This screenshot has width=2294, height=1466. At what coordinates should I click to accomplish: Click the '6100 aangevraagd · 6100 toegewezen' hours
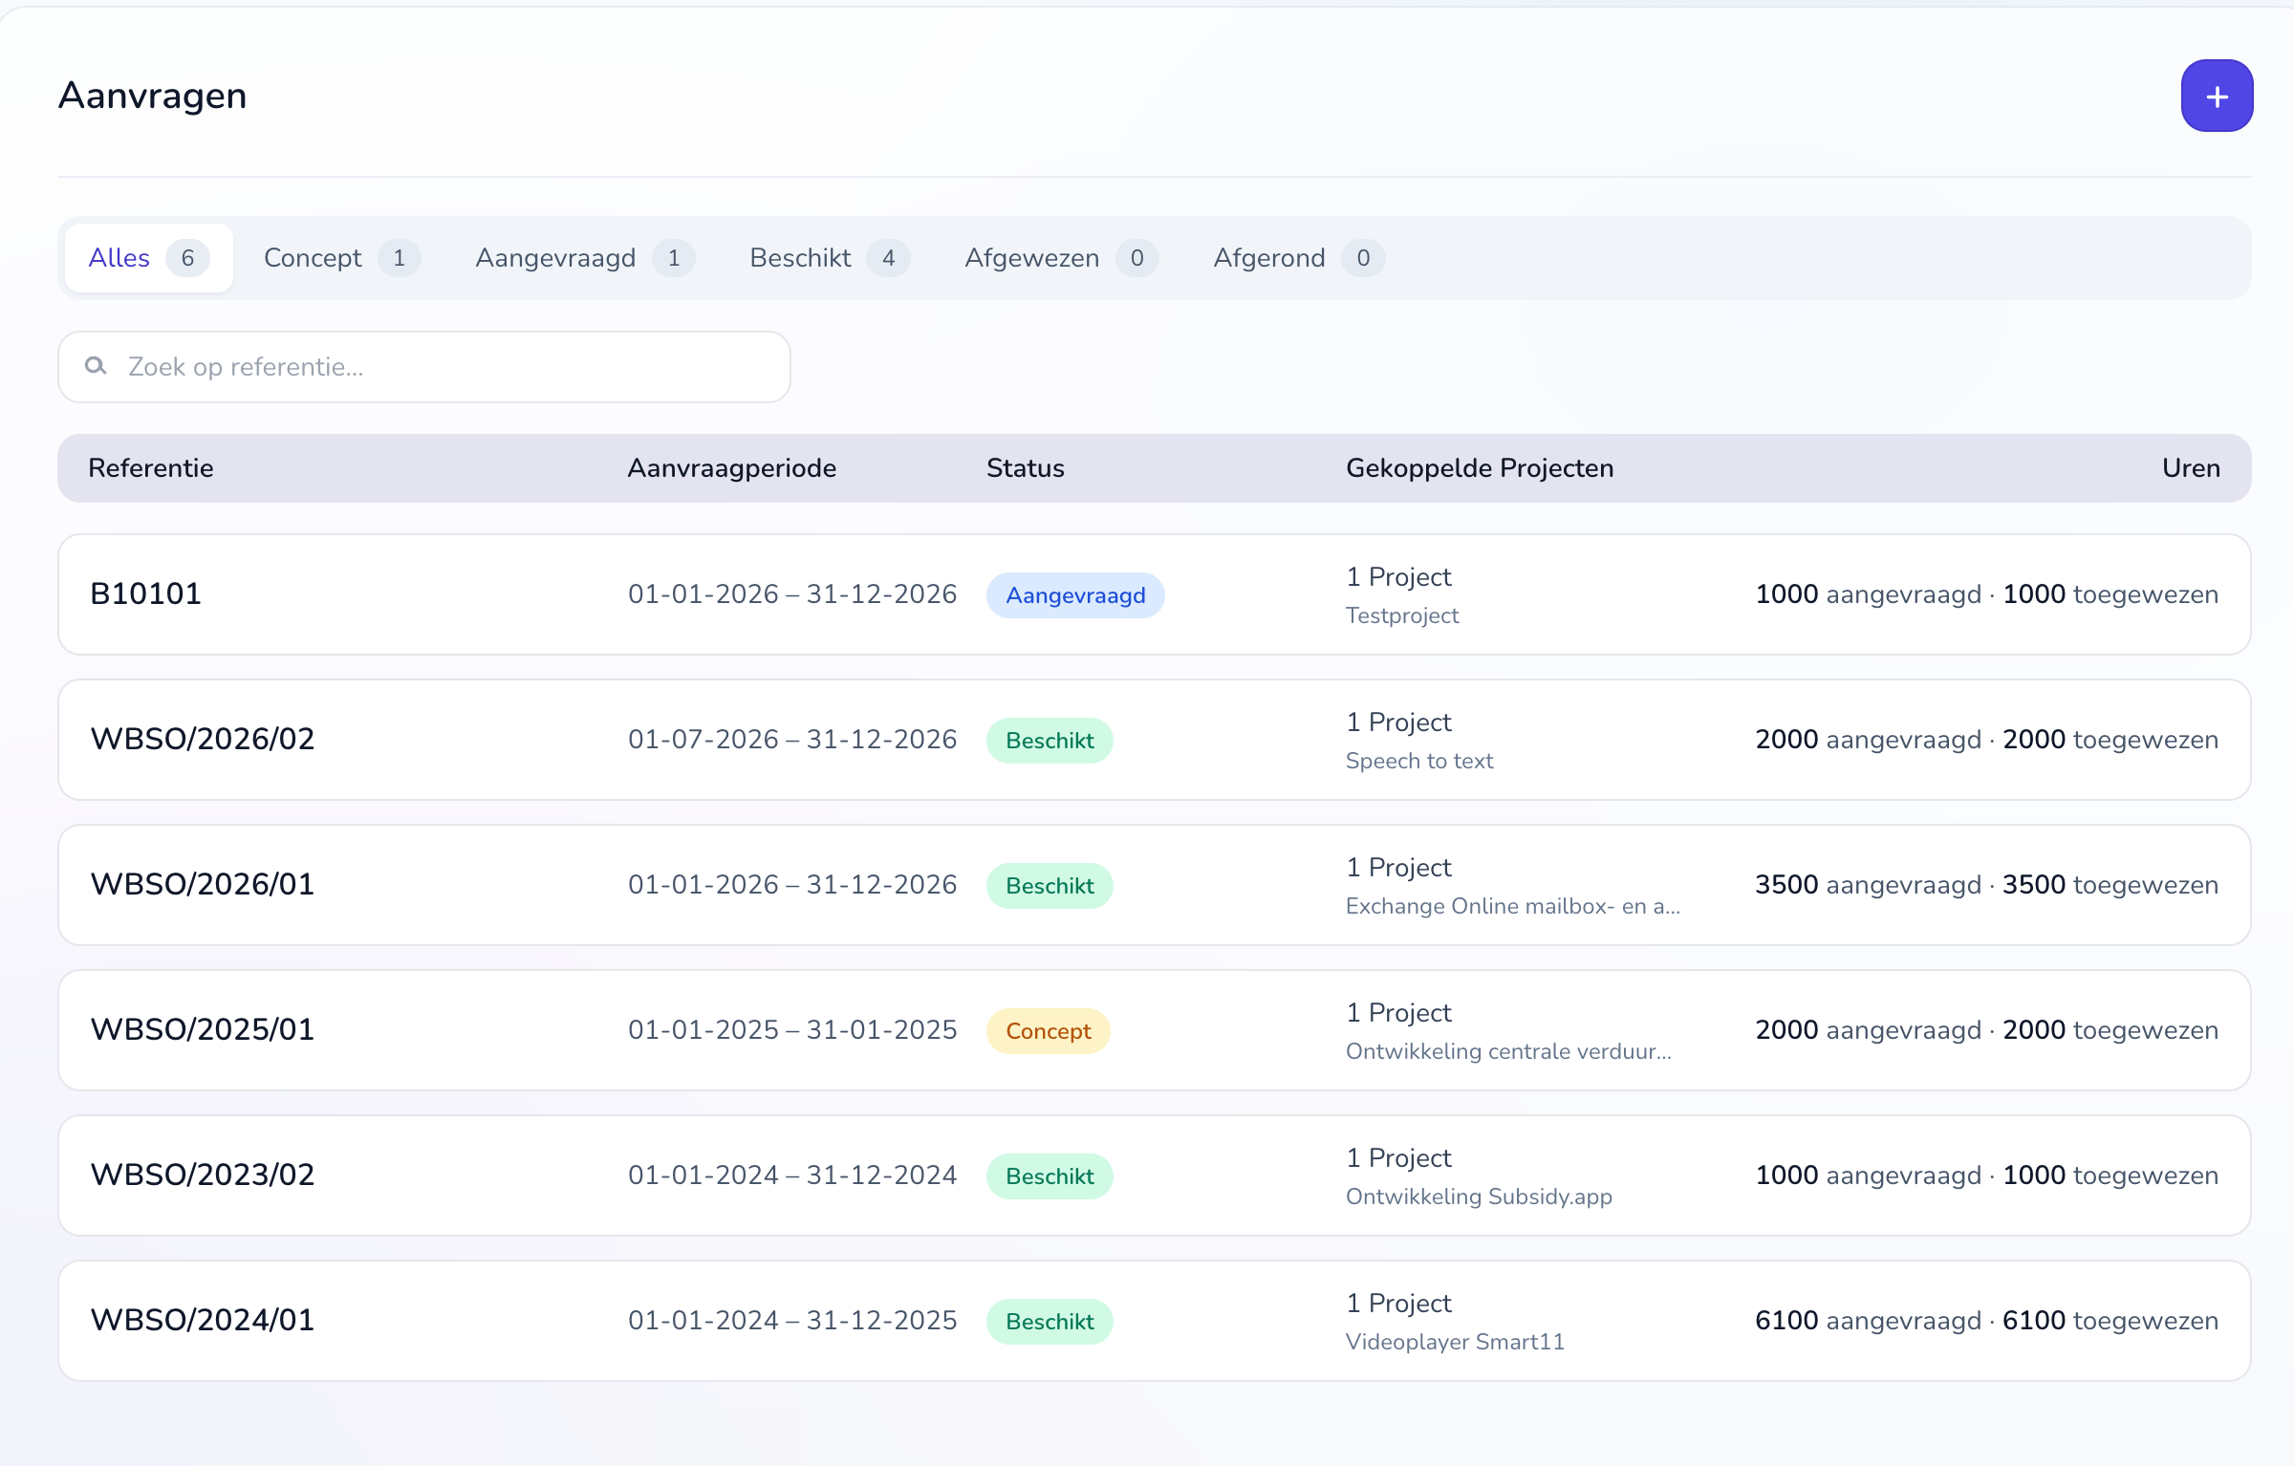pyautogui.click(x=1987, y=1321)
